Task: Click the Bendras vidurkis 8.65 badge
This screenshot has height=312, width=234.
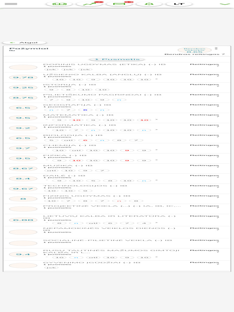Action: point(194,50)
